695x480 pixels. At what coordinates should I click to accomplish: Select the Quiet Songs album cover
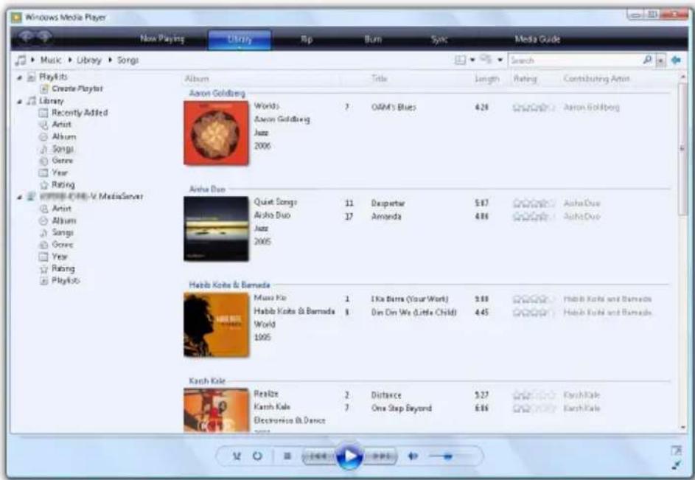[216, 229]
